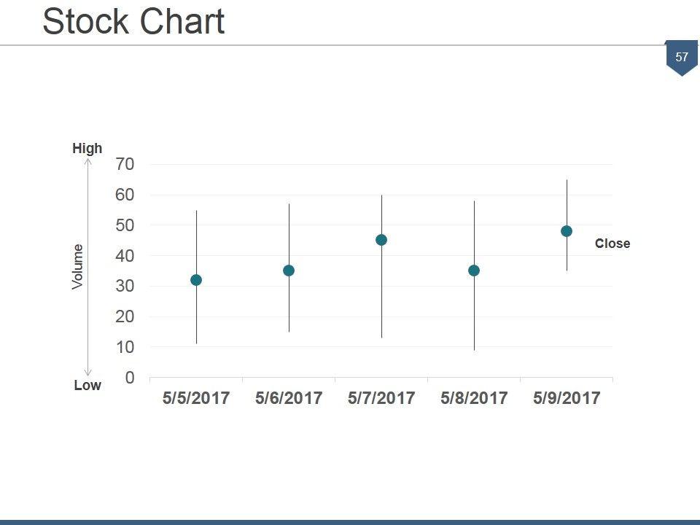Click the 5/9/2017 date label

click(567, 398)
